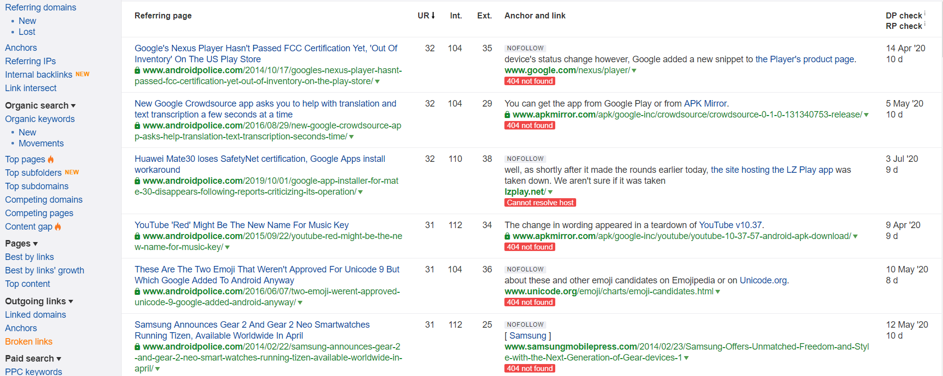This screenshot has height=376, width=943.
Task: Go to Anchors under backlink profile
Action: pyautogui.click(x=21, y=48)
